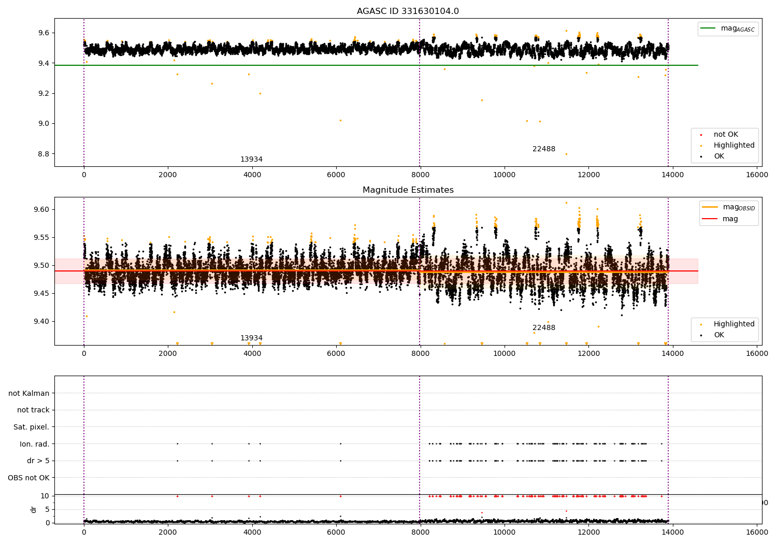Image resolution: width=777 pixels, height=544 pixels.
Task: Click the orange line sample in mag OBSID legend
Action: click(710, 207)
